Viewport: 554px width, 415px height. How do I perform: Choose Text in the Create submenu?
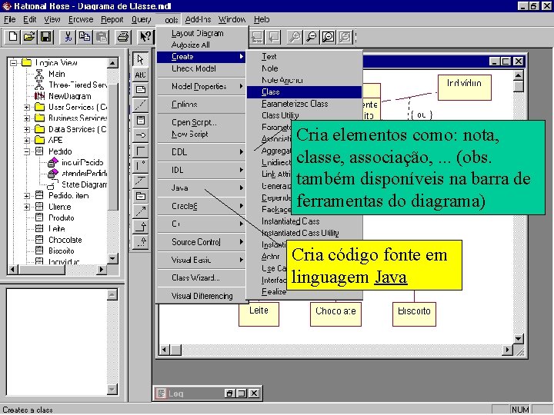[304, 56]
